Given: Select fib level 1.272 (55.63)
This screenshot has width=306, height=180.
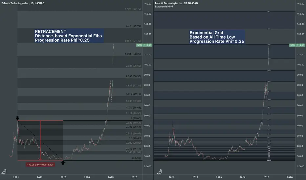Looking at the screenshot, I should (133, 108).
